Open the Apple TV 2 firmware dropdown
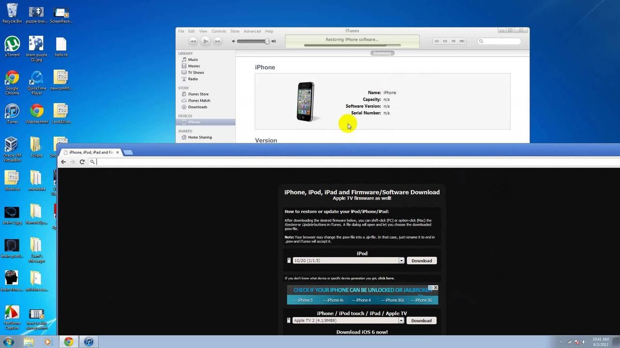This screenshot has height=348, width=620. point(348,320)
